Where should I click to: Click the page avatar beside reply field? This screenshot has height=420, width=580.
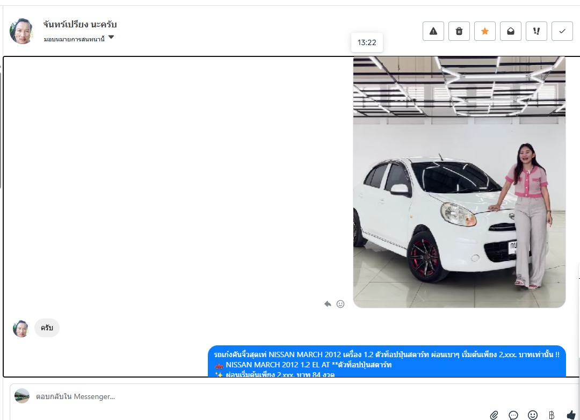(22, 396)
